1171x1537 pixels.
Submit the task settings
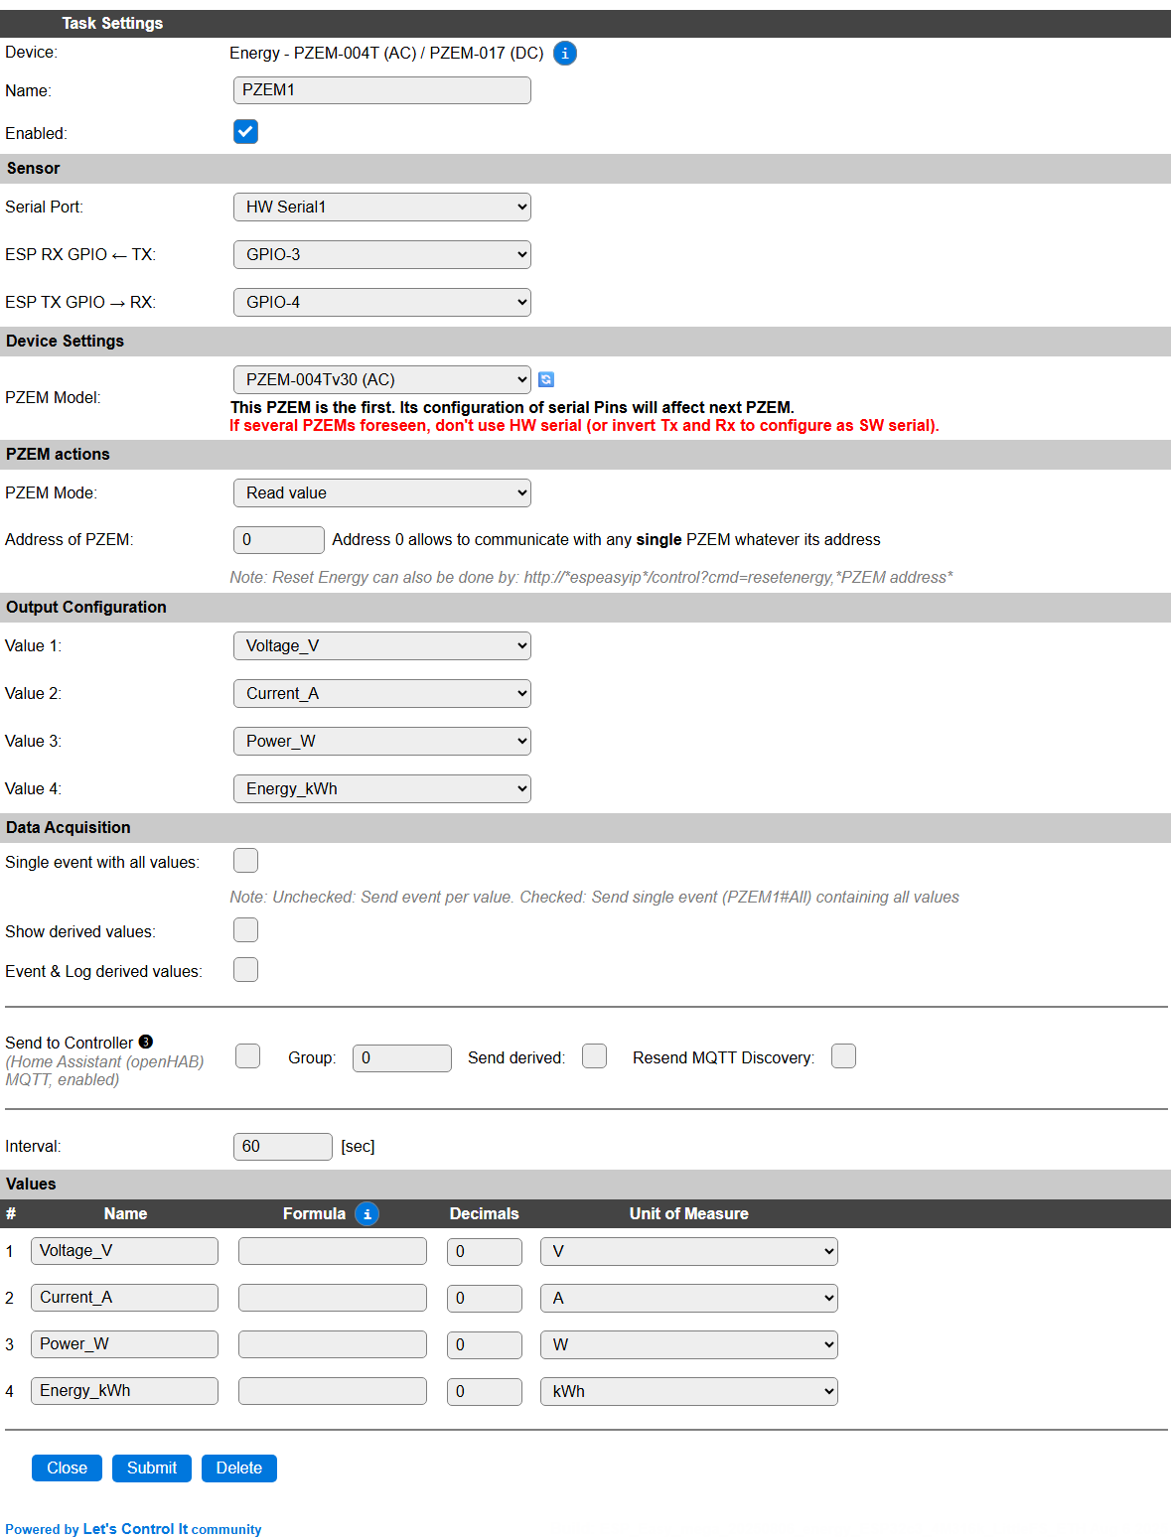[152, 1467]
